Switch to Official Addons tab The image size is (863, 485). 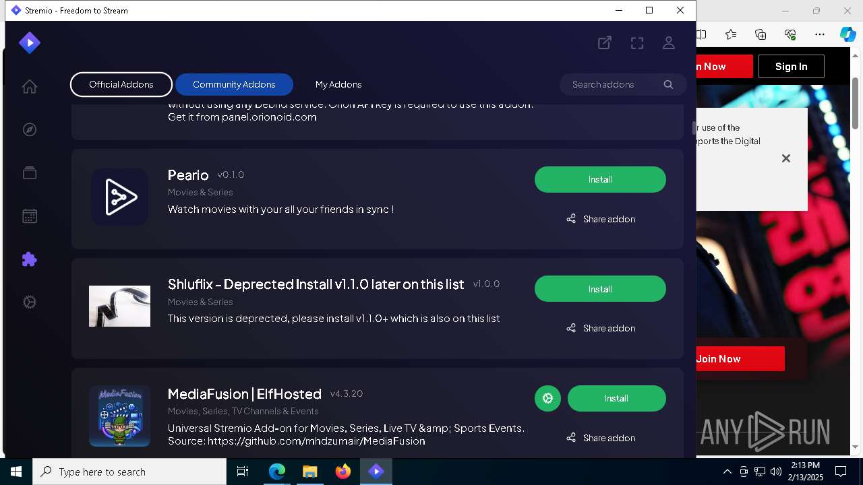[x=121, y=84]
